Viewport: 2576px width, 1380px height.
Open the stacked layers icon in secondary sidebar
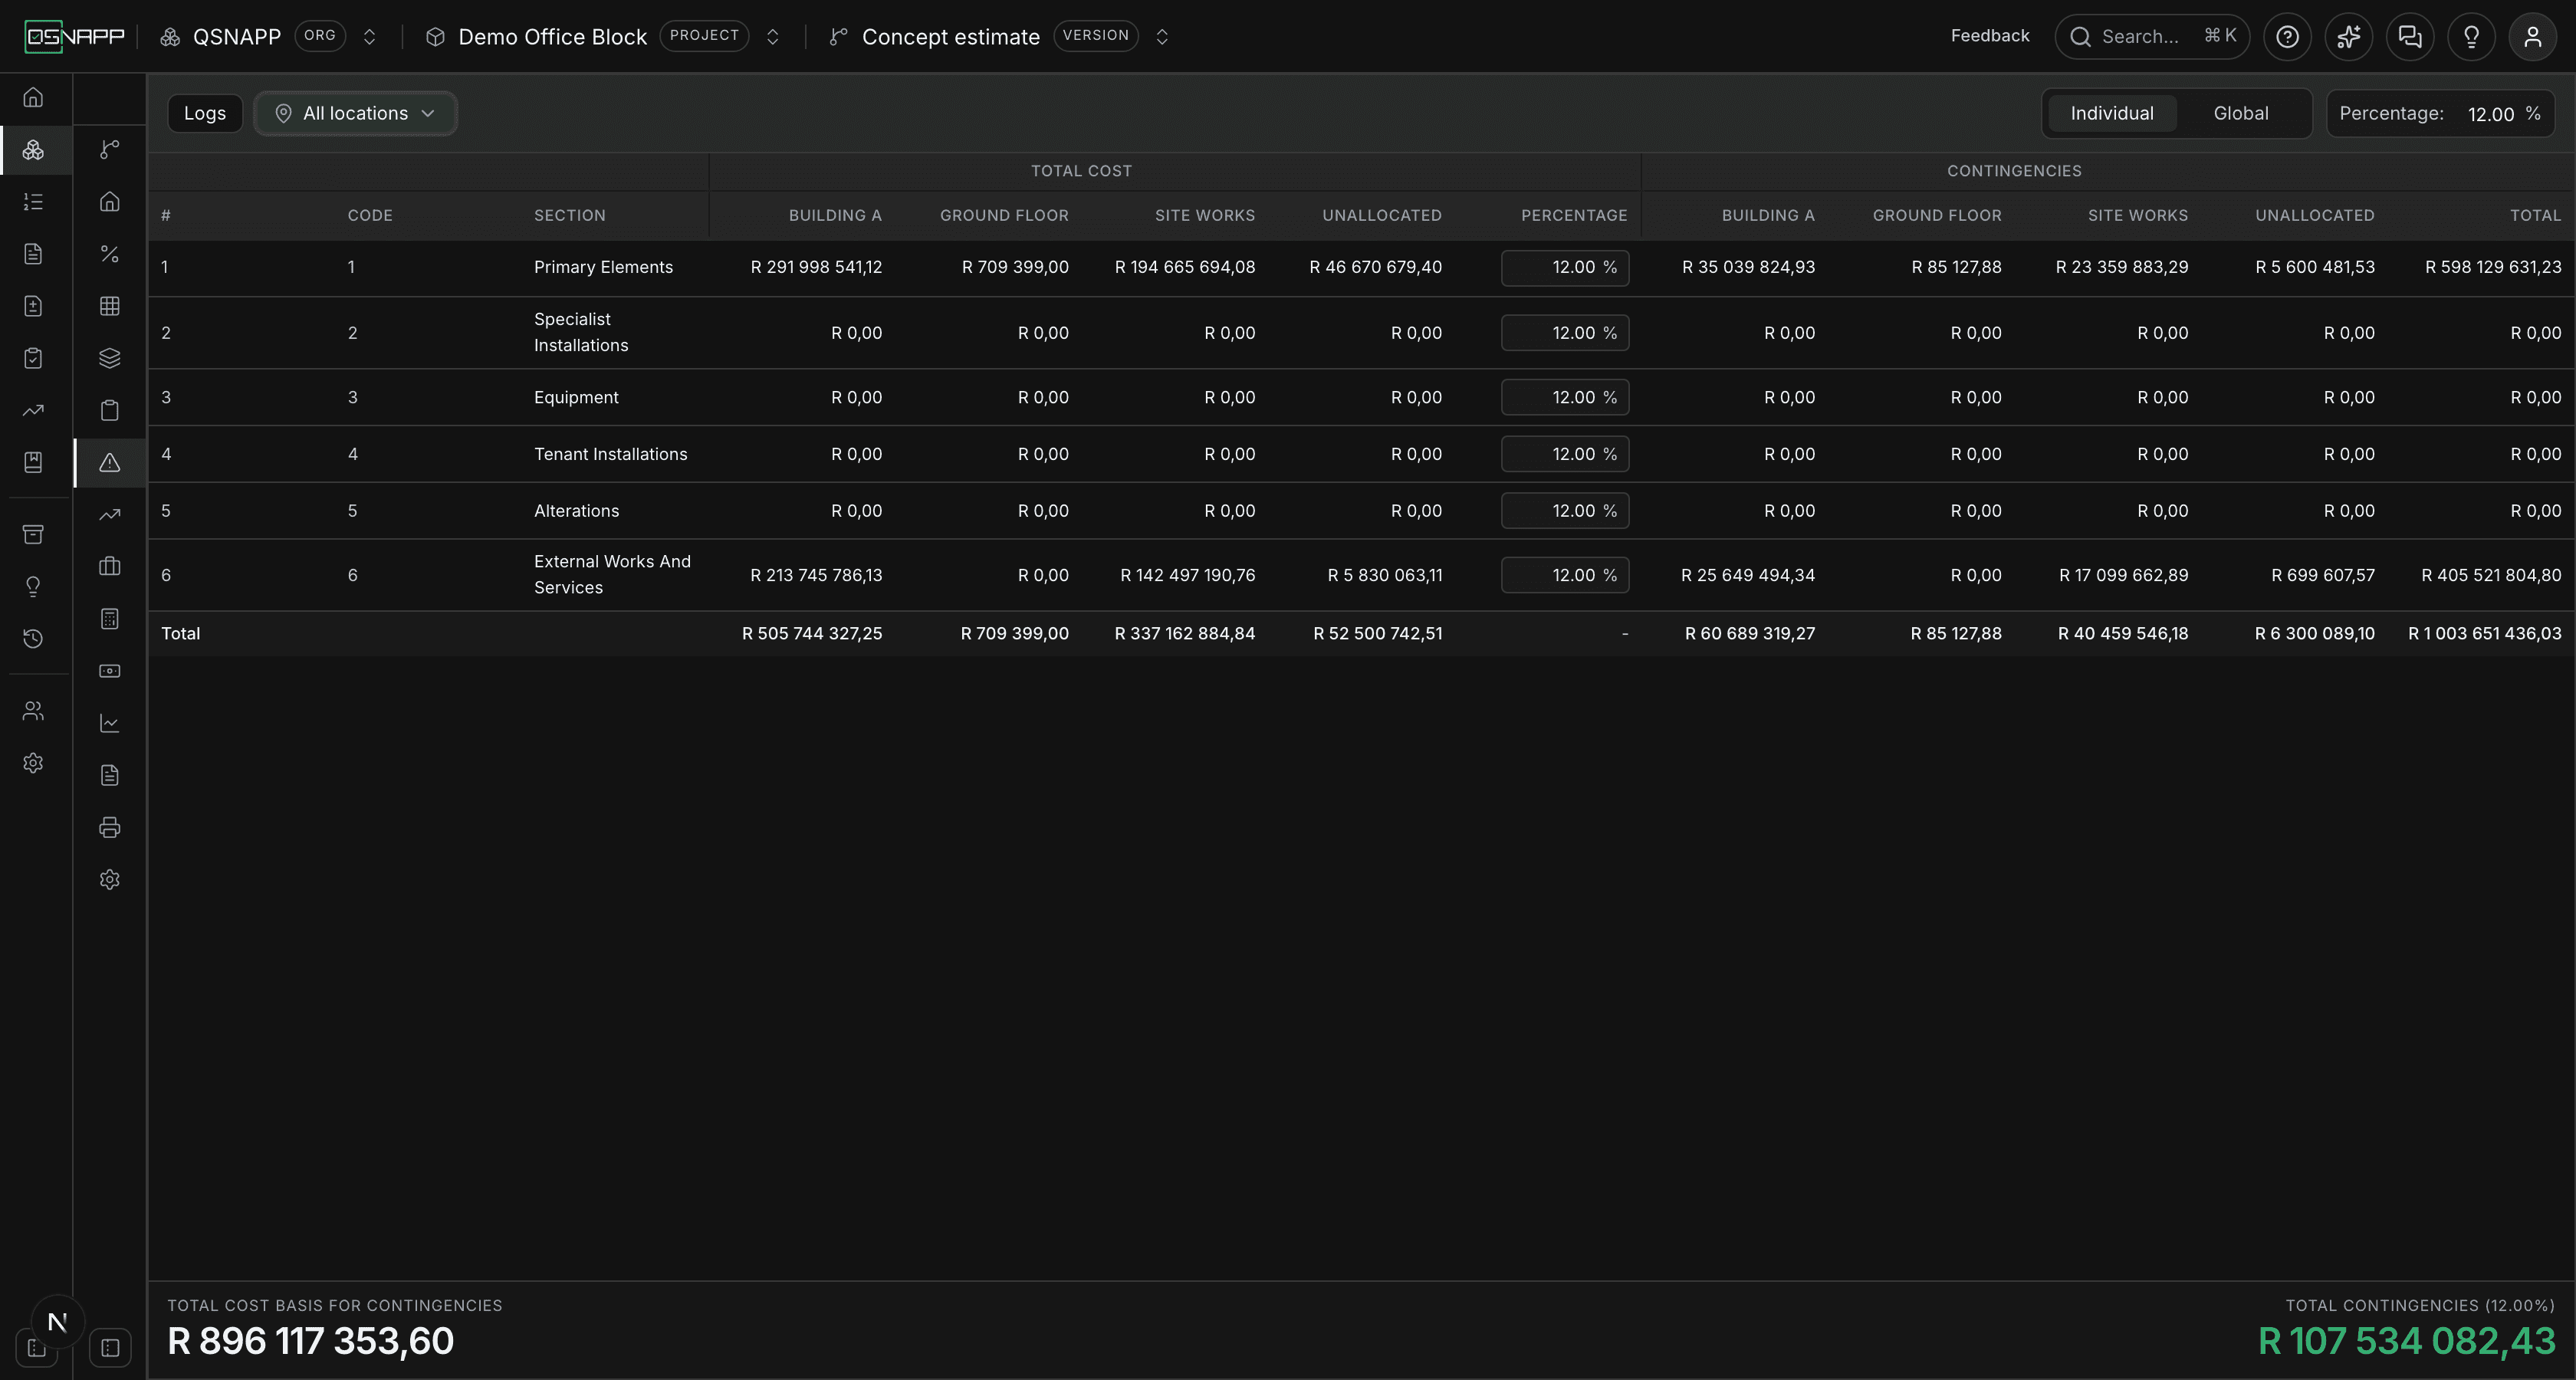pyautogui.click(x=110, y=358)
